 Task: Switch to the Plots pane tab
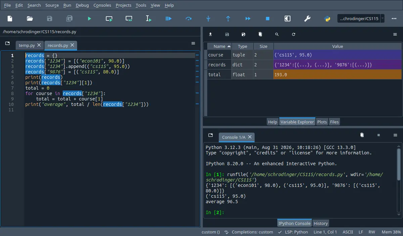pyautogui.click(x=322, y=122)
